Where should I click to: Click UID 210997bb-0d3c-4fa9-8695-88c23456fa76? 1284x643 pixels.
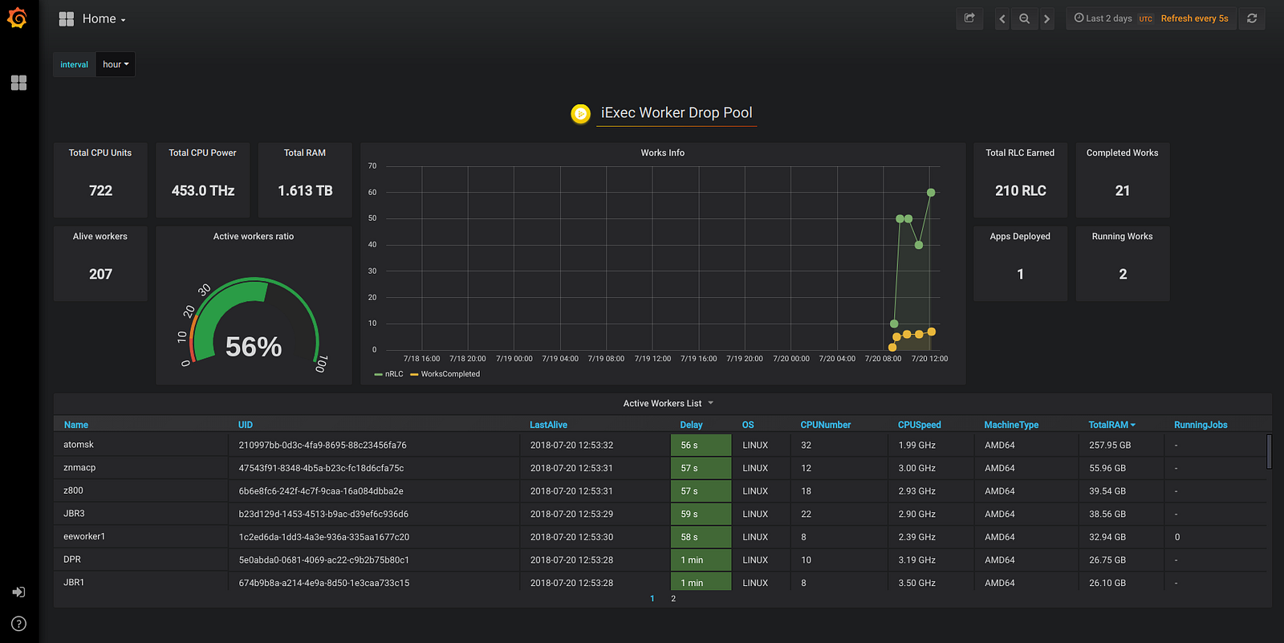coord(323,445)
